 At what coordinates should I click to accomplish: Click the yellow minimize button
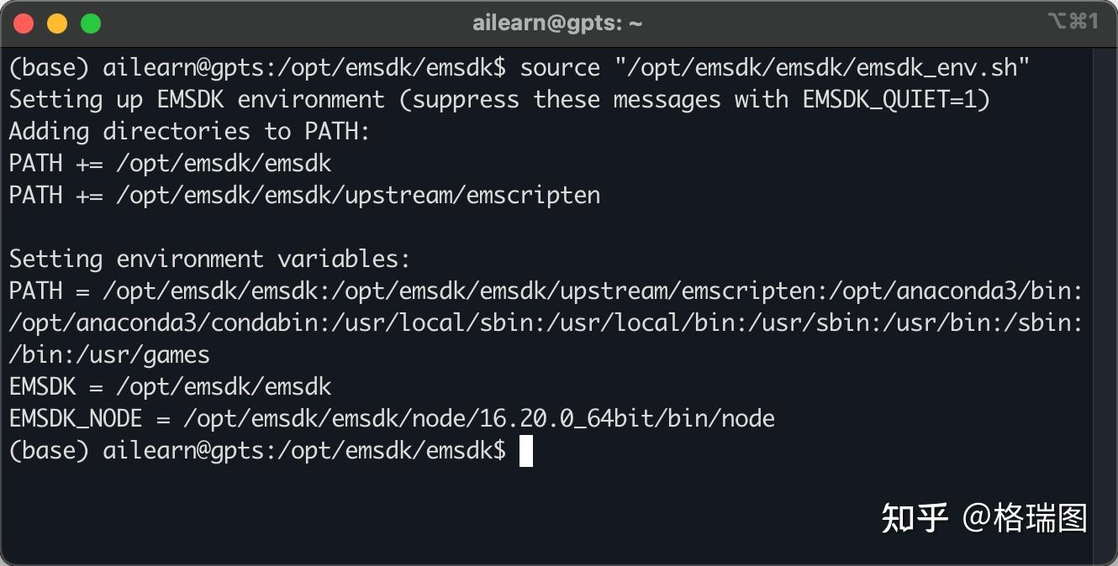[x=57, y=23]
